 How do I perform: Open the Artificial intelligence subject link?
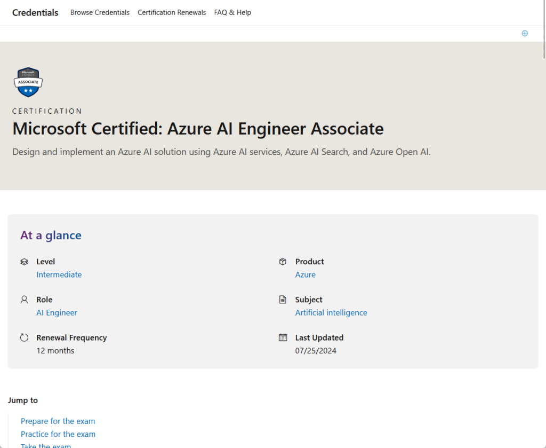point(331,313)
